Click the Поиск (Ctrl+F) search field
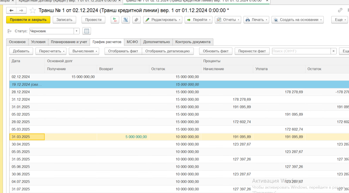The width and height of the screenshot is (349, 193). click(301, 51)
